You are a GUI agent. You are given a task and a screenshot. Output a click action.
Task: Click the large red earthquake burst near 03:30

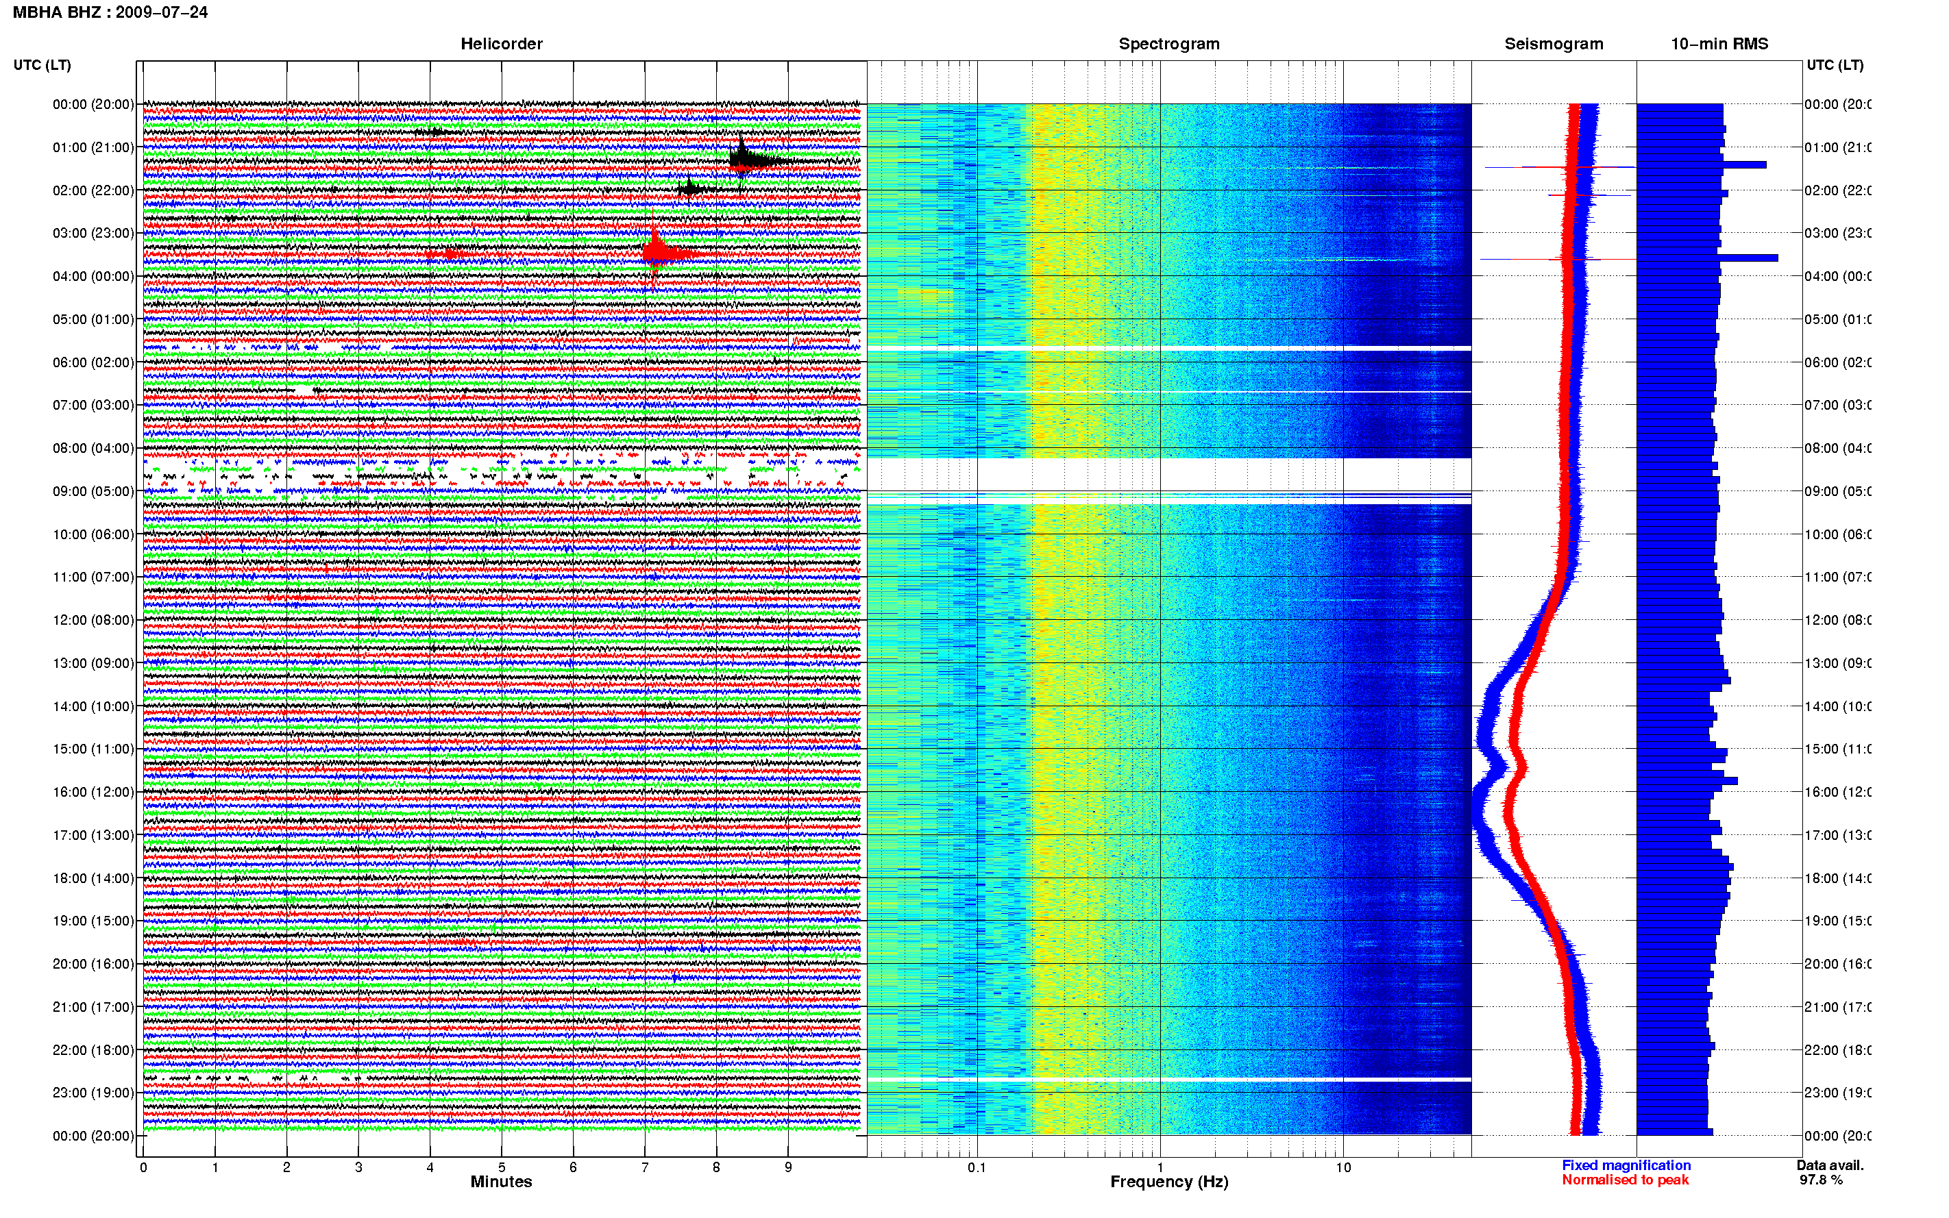click(x=661, y=252)
